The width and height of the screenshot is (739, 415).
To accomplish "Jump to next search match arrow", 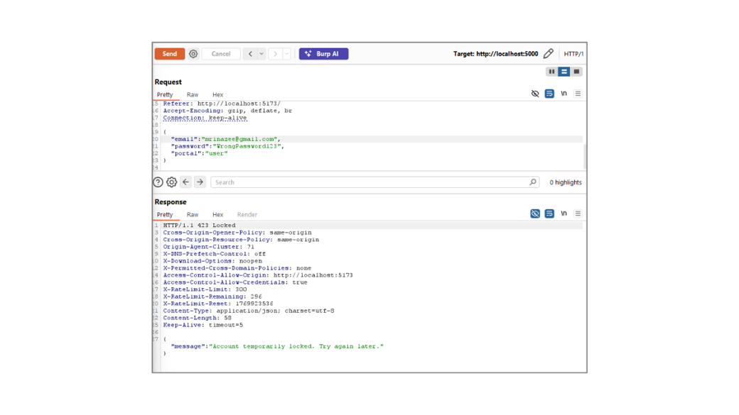I will tap(200, 182).
